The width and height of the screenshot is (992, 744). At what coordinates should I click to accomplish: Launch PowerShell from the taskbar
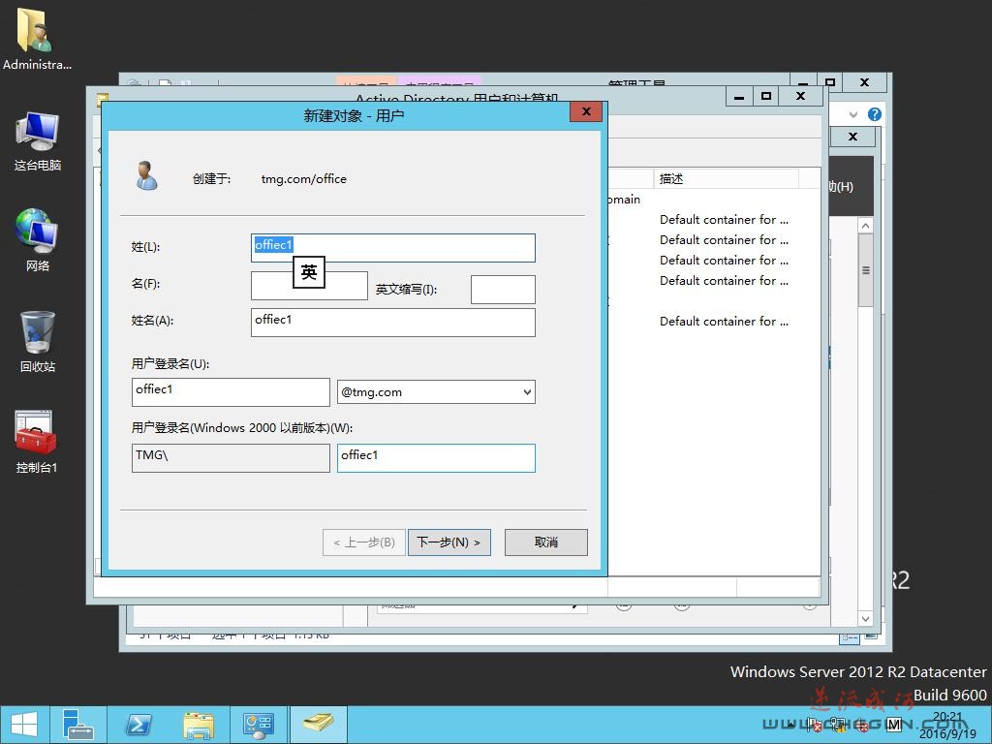pyautogui.click(x=138, y=725)
